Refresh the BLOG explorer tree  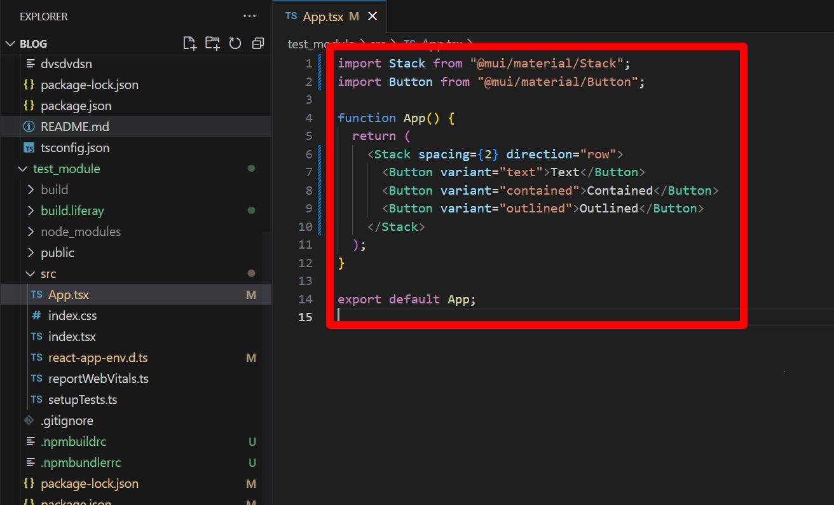235,43
